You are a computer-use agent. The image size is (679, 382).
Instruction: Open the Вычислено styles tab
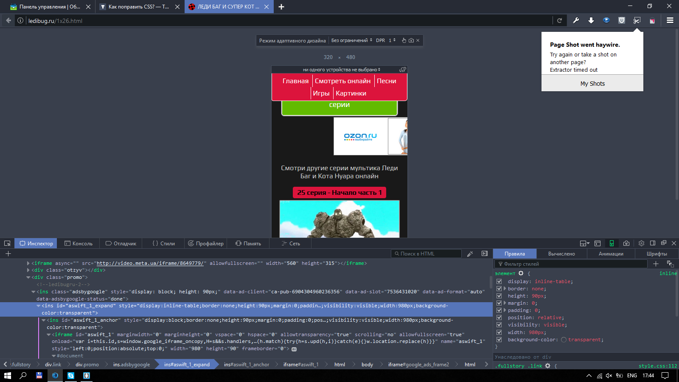[561, 254]
